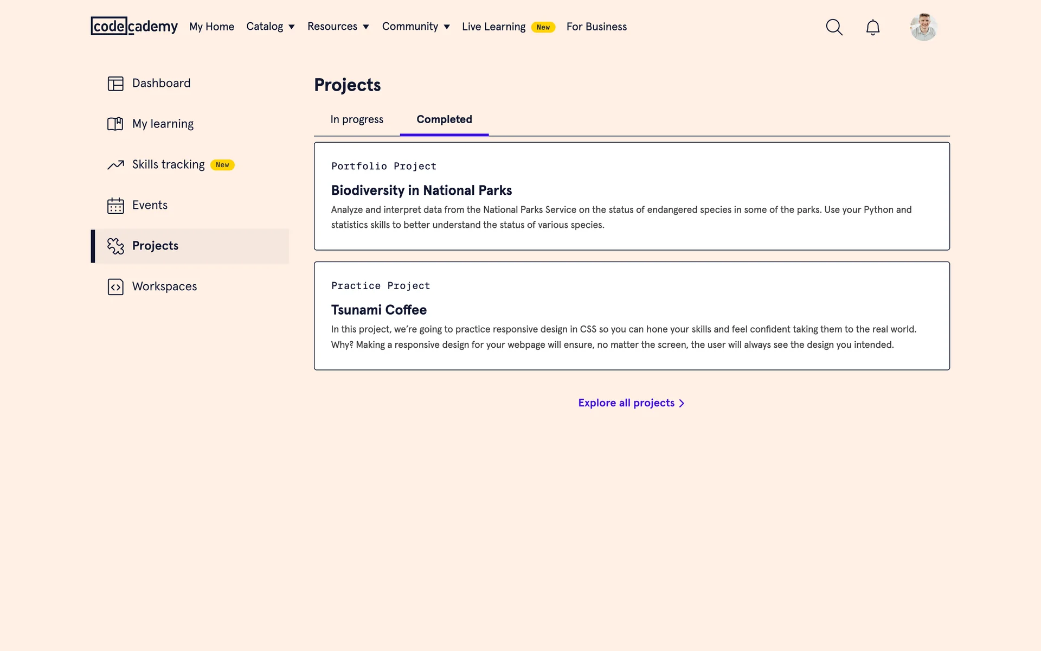Click the Dashboard sidebar icon
Viewport: 1041px width, 651px height.
click(x=115, y=84)
